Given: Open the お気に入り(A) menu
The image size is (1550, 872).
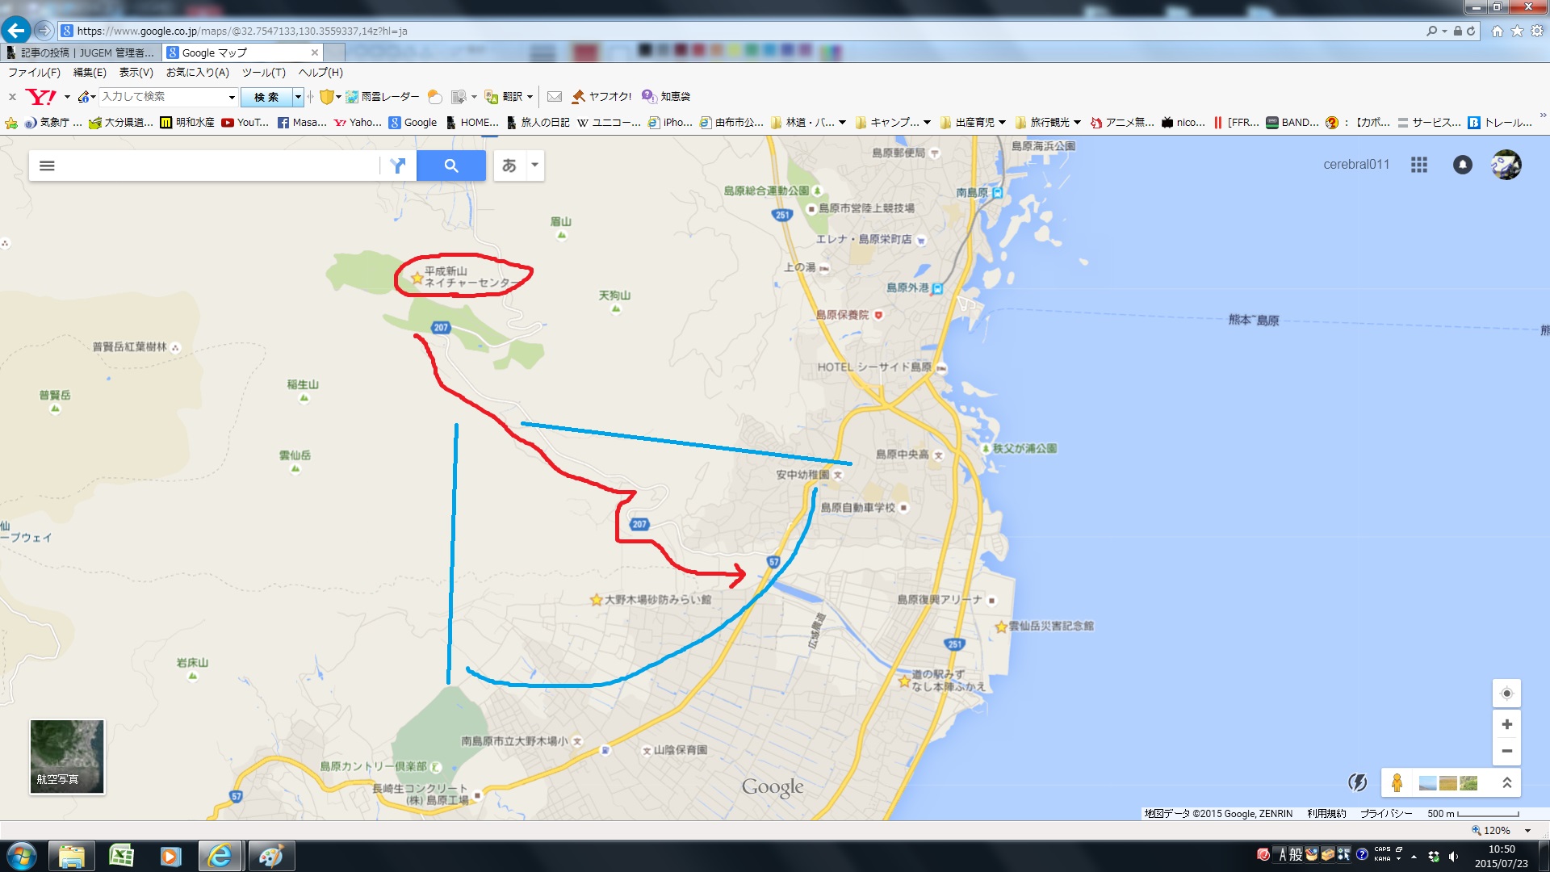Looking at the screenshot, I should (x=198, y=73).
